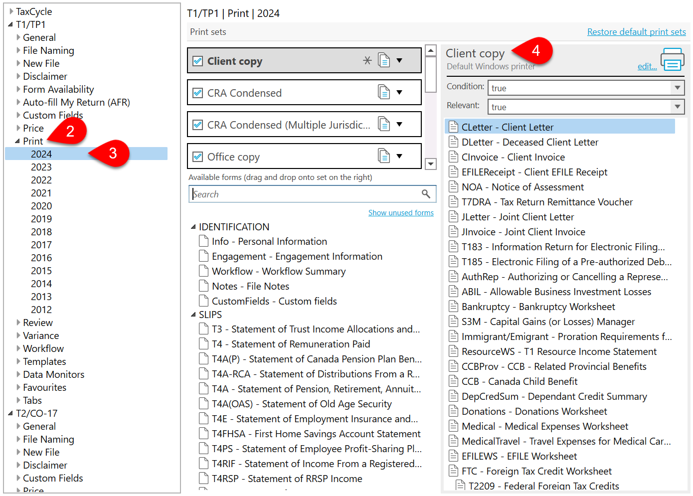The width and height of the screenshot is (693, 496).
Task: Open the Condition combo box dropdown
Action: tap(677, 88)
